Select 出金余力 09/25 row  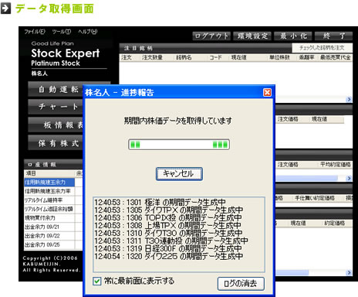[49, 244]
